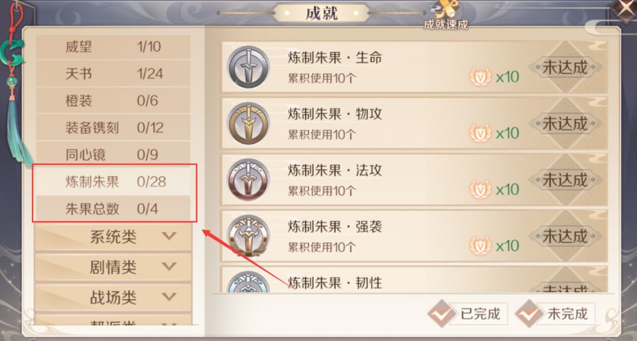Viewport: 637px width, 341px height.
Task: Click the 未达成 label on 炼制朱果·法攻
Action: point(566,180)
